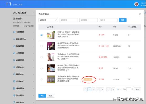The image size is (146, 104).
Task: Click the blue 搜索 search button
Action: (123, 20)
